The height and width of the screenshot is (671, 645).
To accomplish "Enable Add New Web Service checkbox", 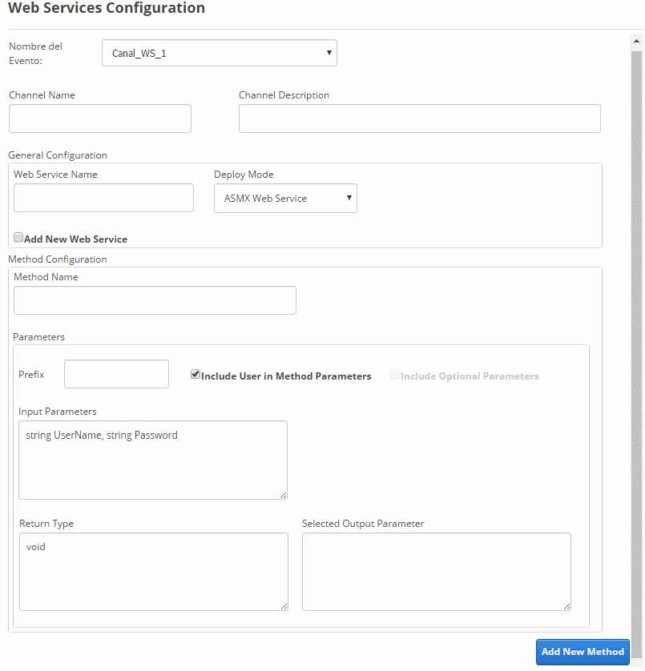I will click(x=18, y=237).
